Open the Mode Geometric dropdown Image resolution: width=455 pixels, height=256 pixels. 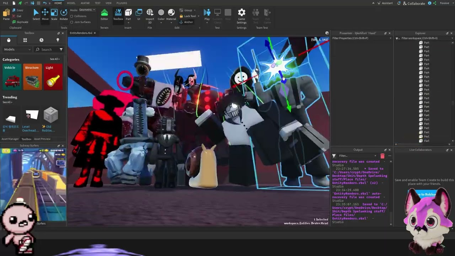click(x=87, y=10)
